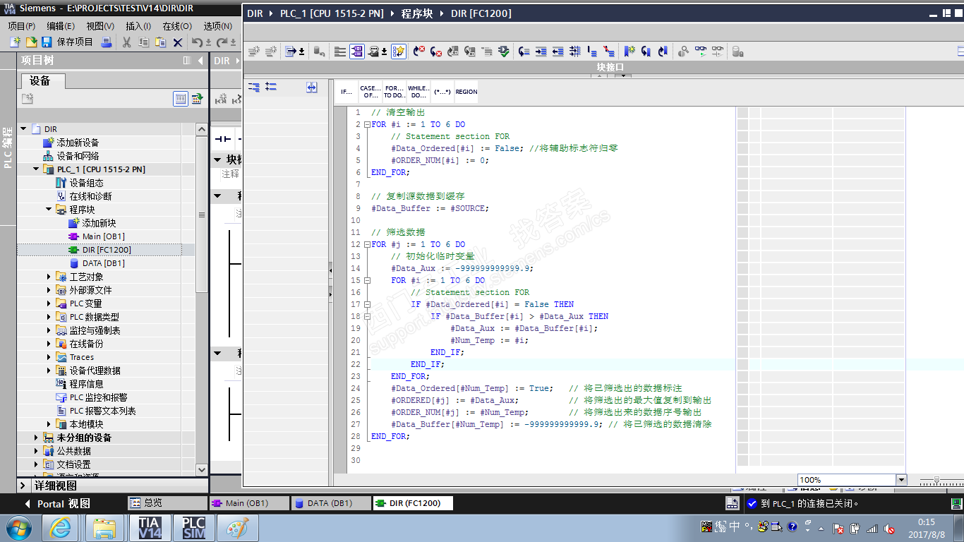The image size is (964, 542).
Task: Collapse the 程序块 tree node
Action: point(49,210)
